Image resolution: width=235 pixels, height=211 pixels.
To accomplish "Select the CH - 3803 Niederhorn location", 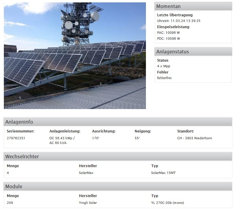I will coord(194,138).
